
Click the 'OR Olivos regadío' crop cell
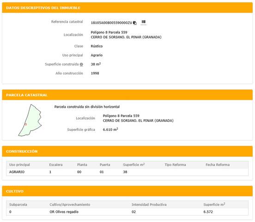[64, 212]
